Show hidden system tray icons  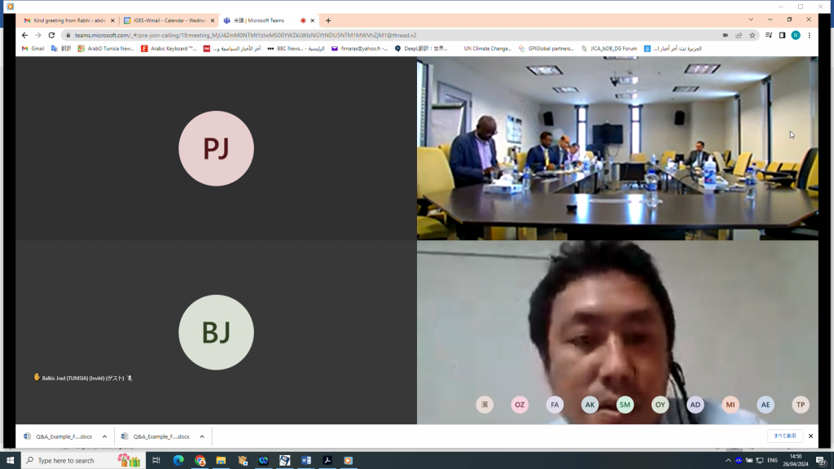point(728,461)
